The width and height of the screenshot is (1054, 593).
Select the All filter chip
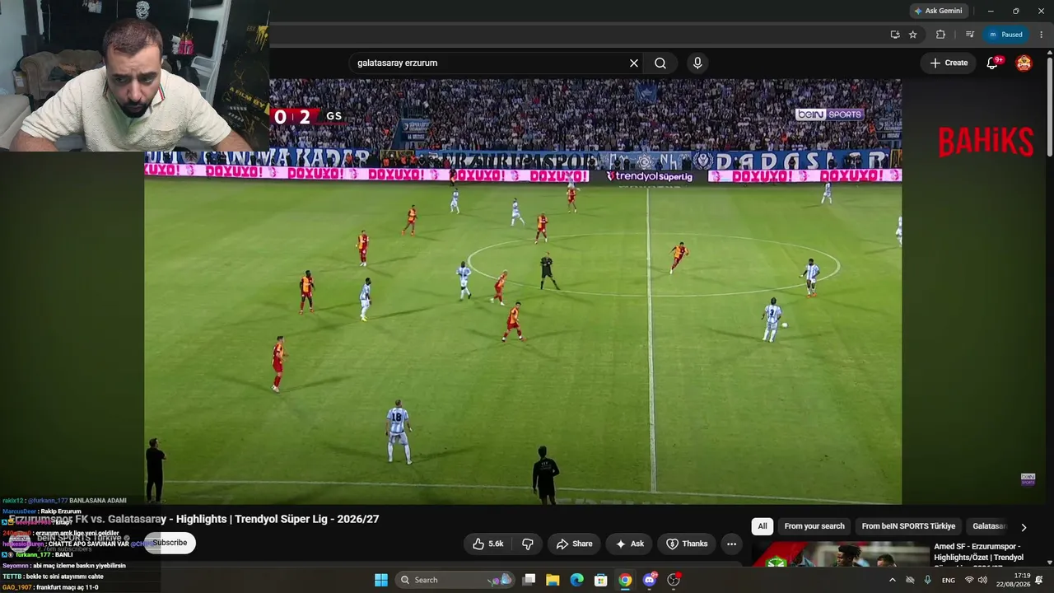click(x=763, y=526)
